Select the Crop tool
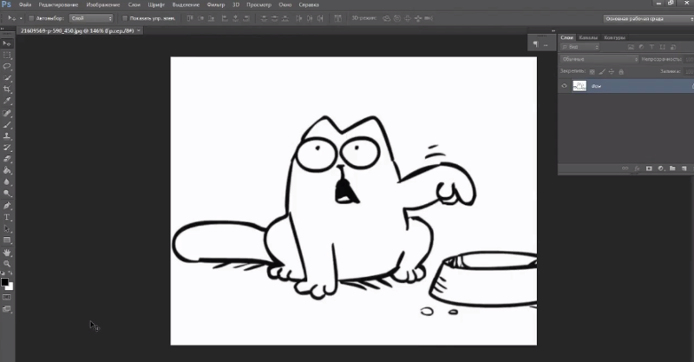This screenshot has height=362, width=694. click(7, 89)
